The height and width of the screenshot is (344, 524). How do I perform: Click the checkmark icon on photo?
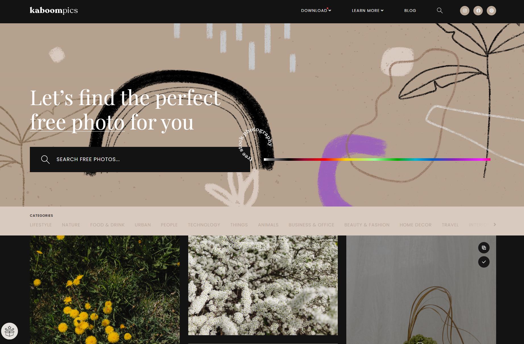pos(484,262)
